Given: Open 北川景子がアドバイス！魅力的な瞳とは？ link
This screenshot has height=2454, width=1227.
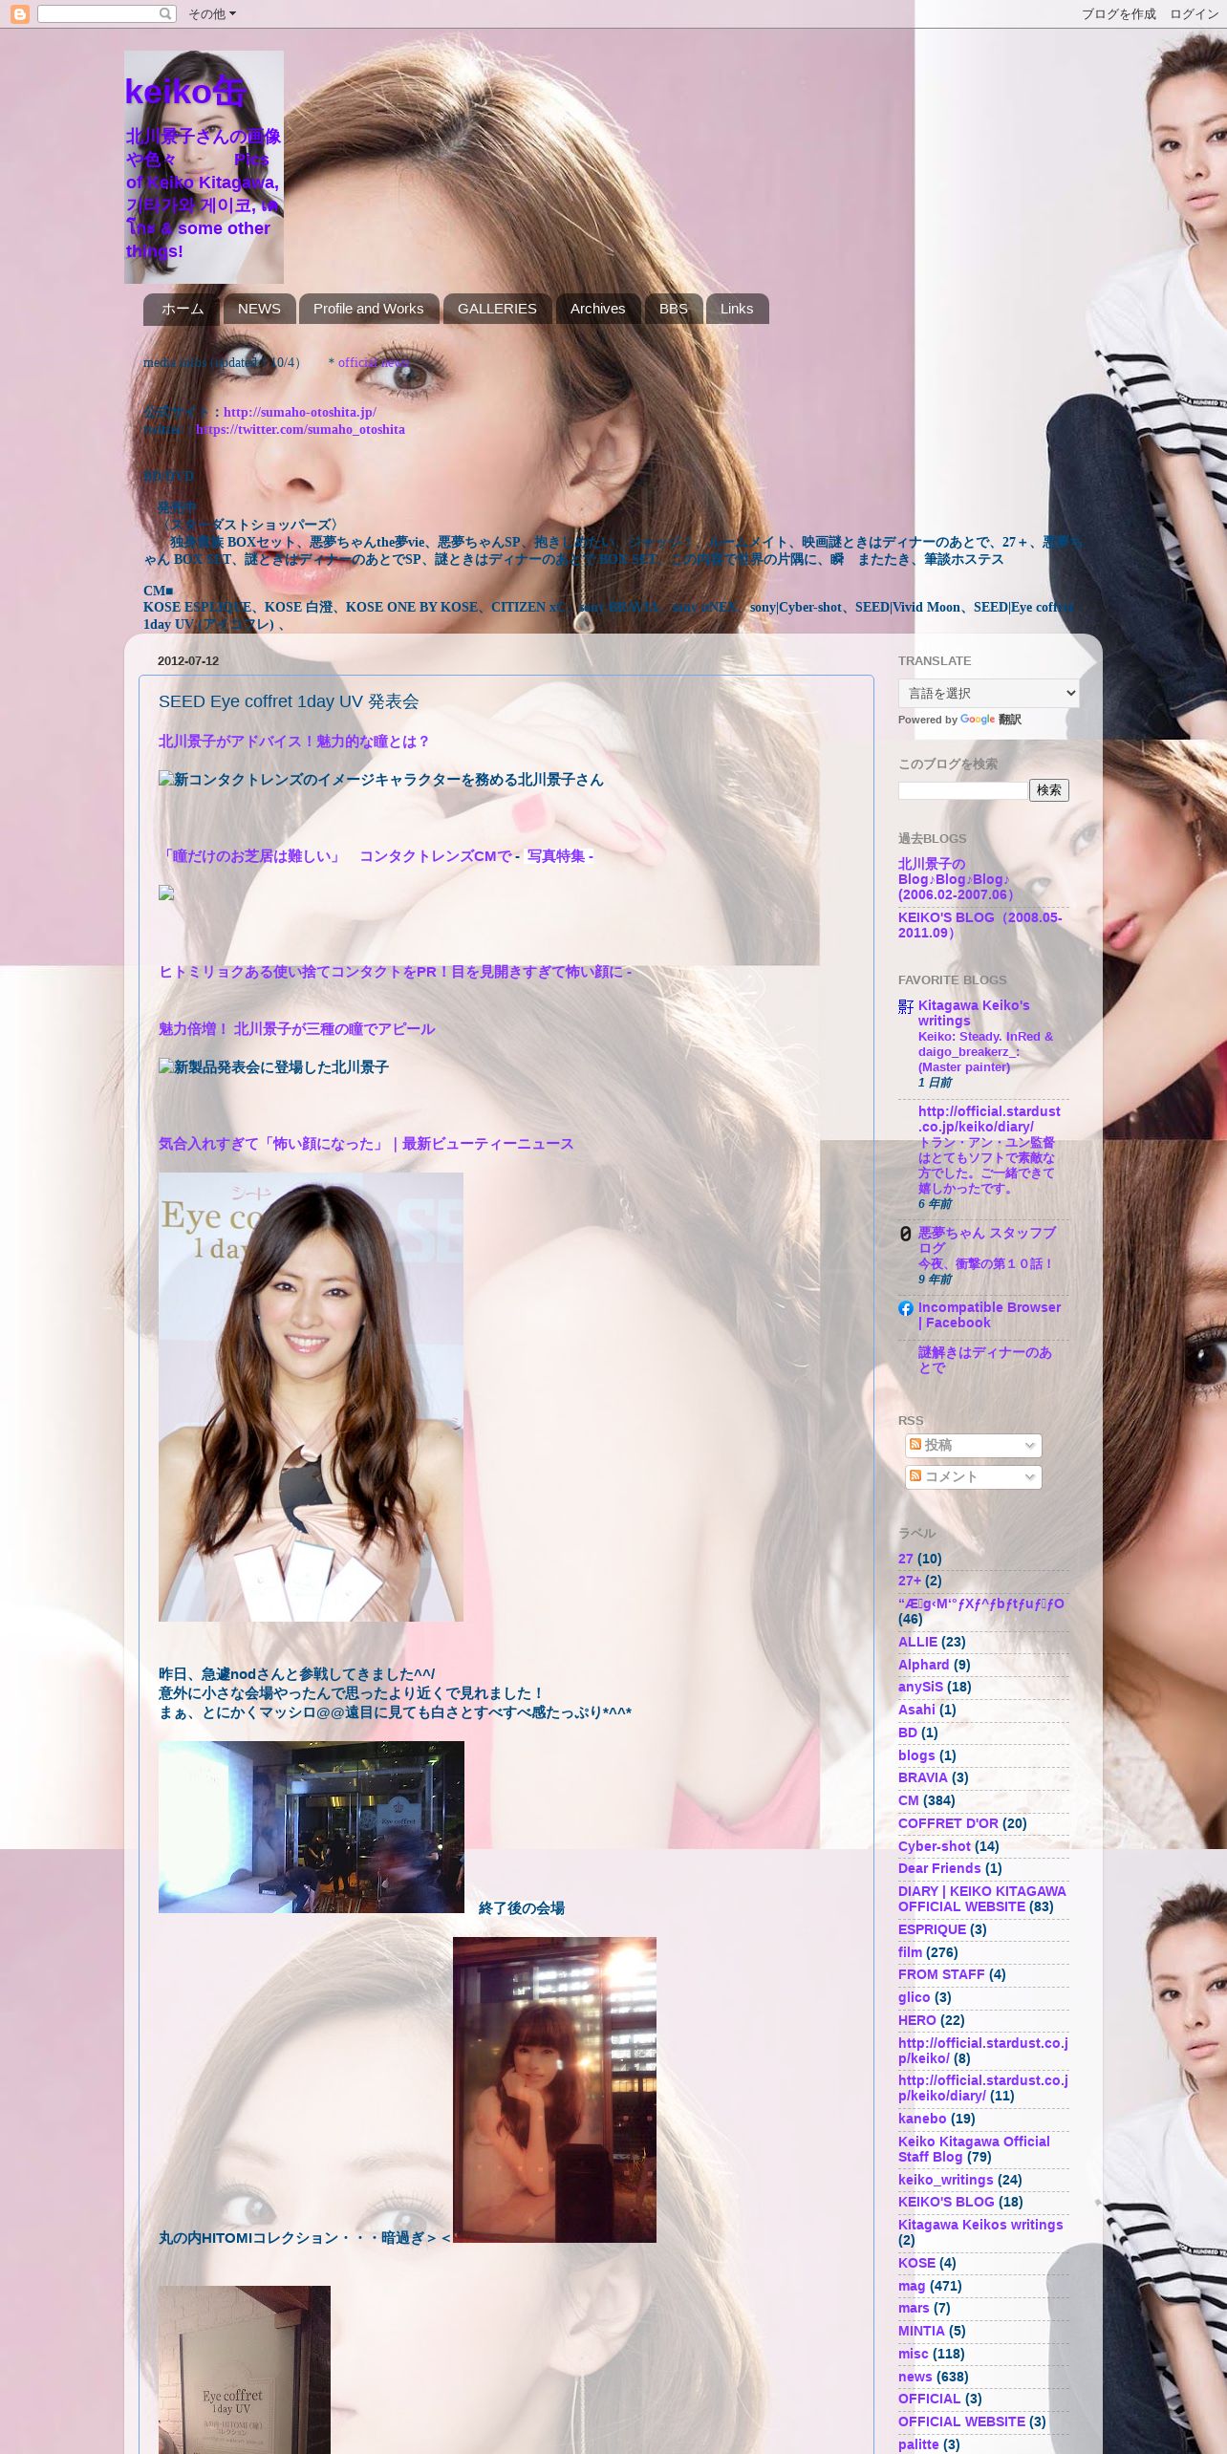Looking at the screenshot, I should (x=294, y=742).
